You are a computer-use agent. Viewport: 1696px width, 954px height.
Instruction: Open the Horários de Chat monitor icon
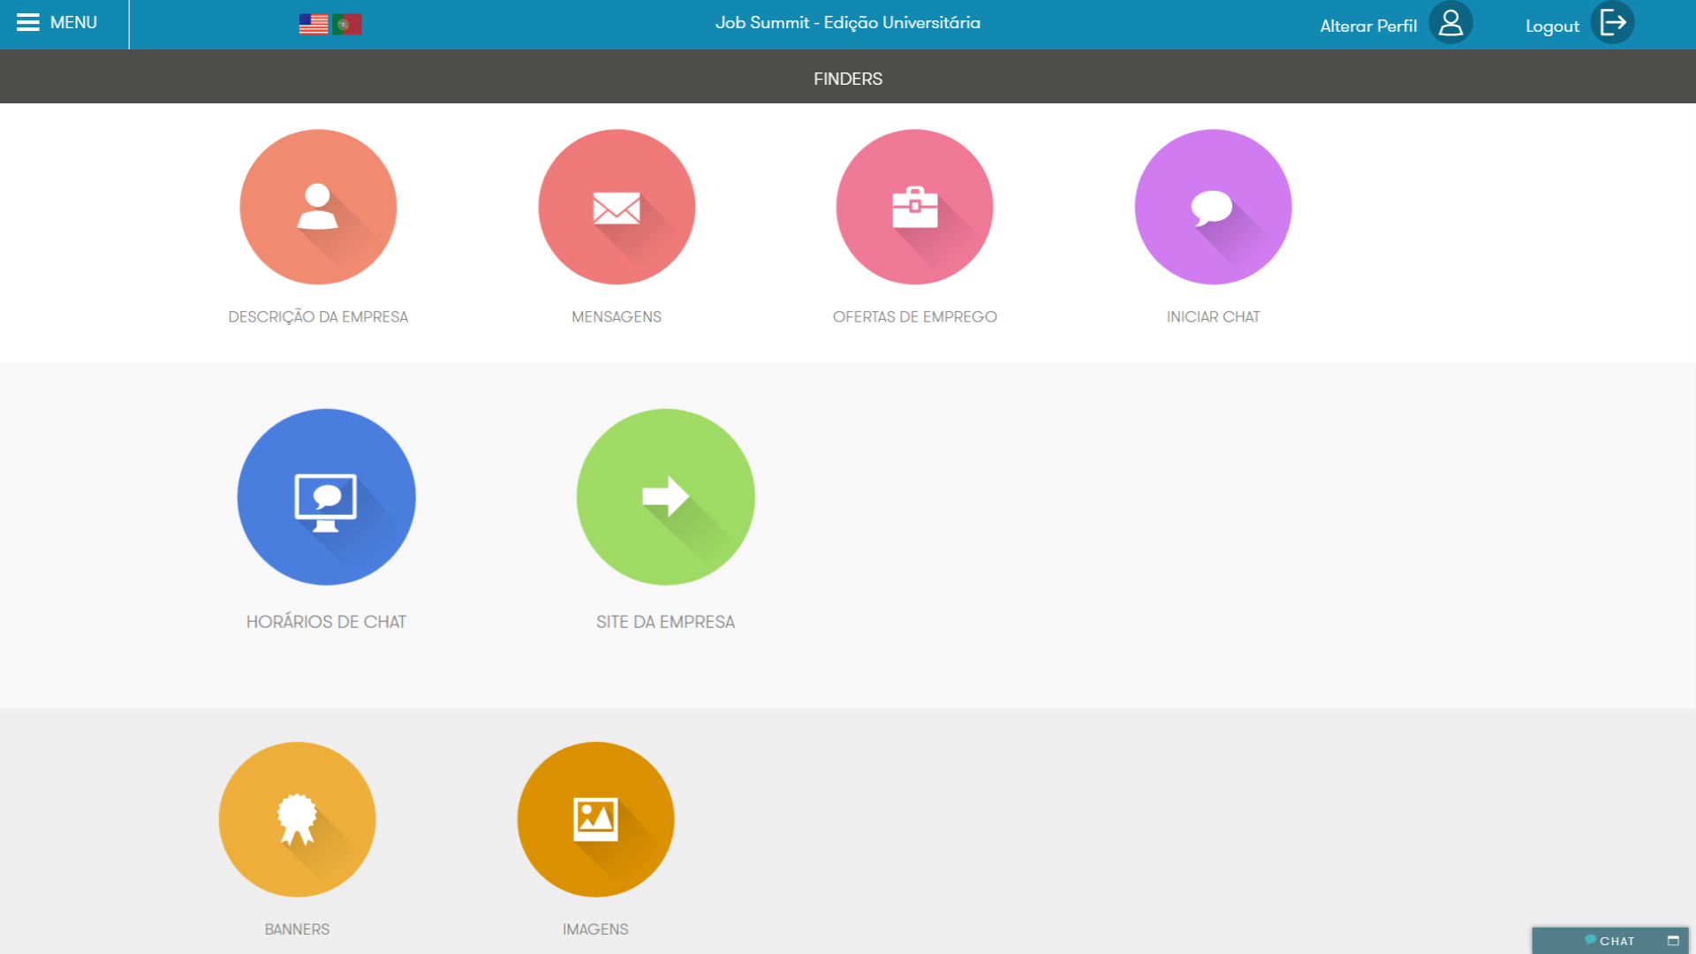coord(326,496)
